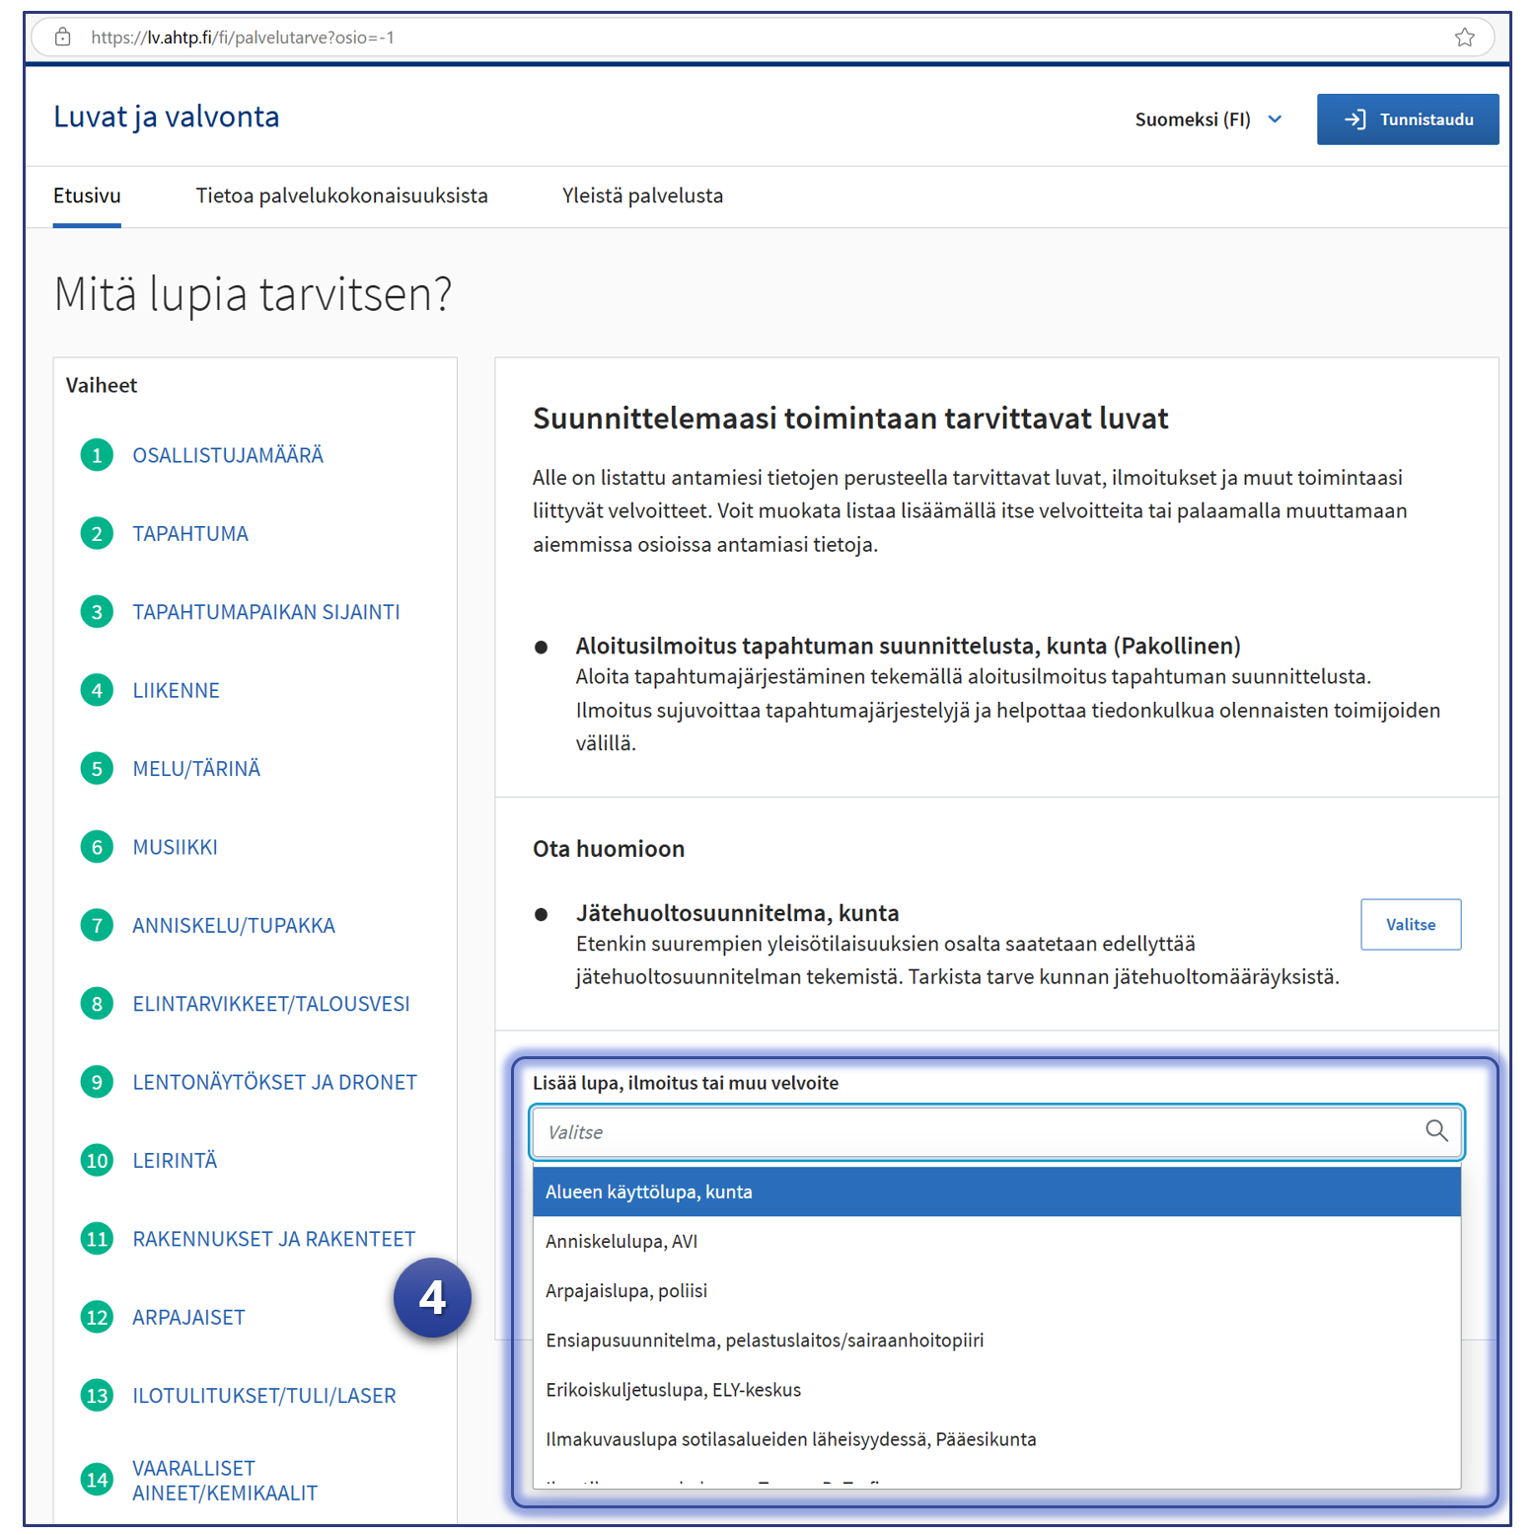Open the Luvat ja valvonta home link

coord(166,117)
